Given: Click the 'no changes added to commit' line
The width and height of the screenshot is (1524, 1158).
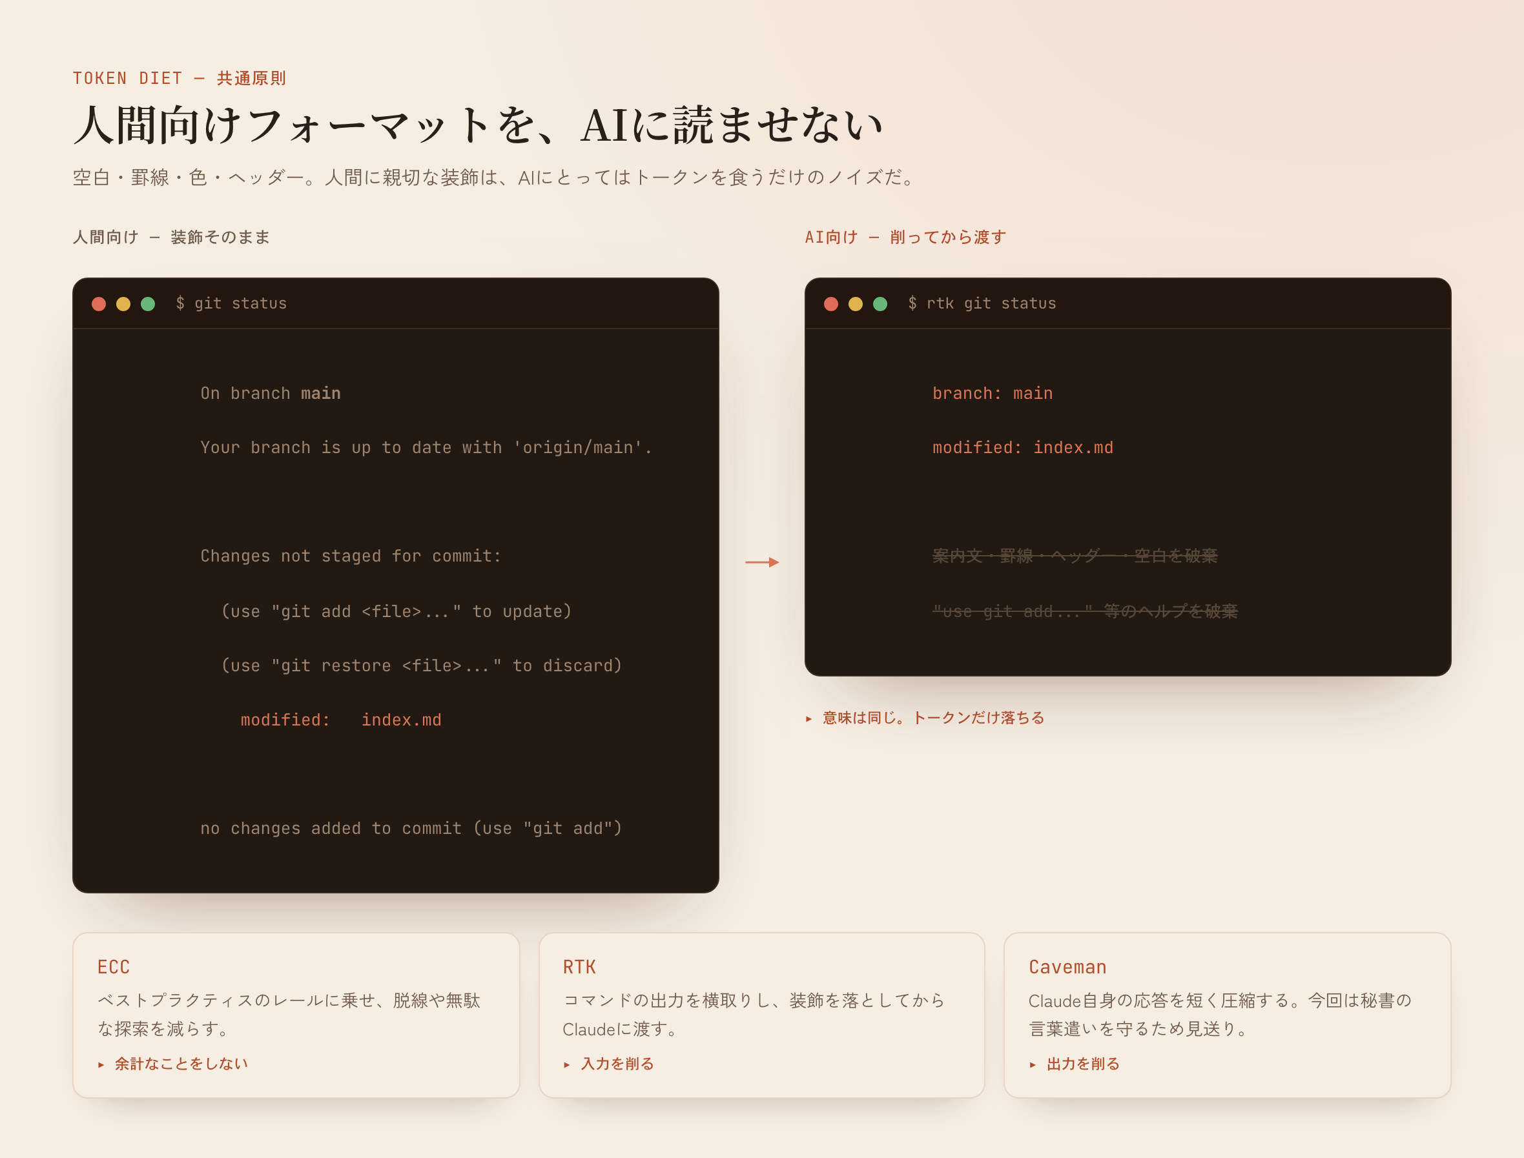Looking at the screenshot, I should 411,829.
